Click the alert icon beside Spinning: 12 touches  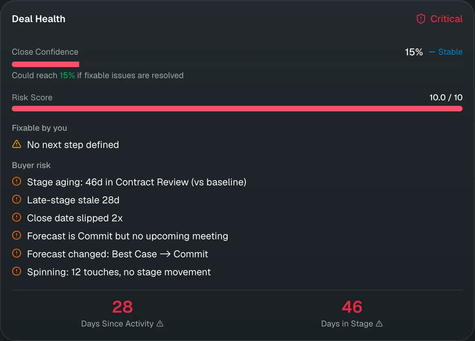coord(17,271)
